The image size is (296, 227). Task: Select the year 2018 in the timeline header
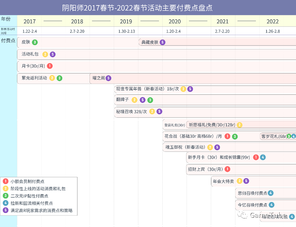click(77, 21)
